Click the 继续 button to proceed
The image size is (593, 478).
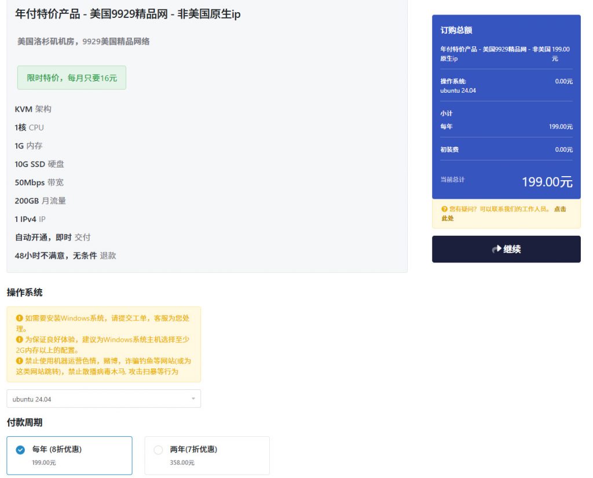click(506, 249)
